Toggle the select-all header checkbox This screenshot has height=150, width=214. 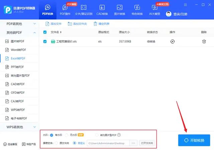coord(45,32)
